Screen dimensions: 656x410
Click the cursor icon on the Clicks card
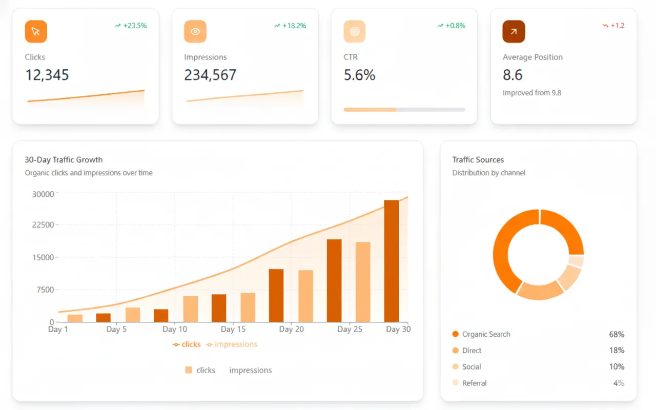point(36,32)
